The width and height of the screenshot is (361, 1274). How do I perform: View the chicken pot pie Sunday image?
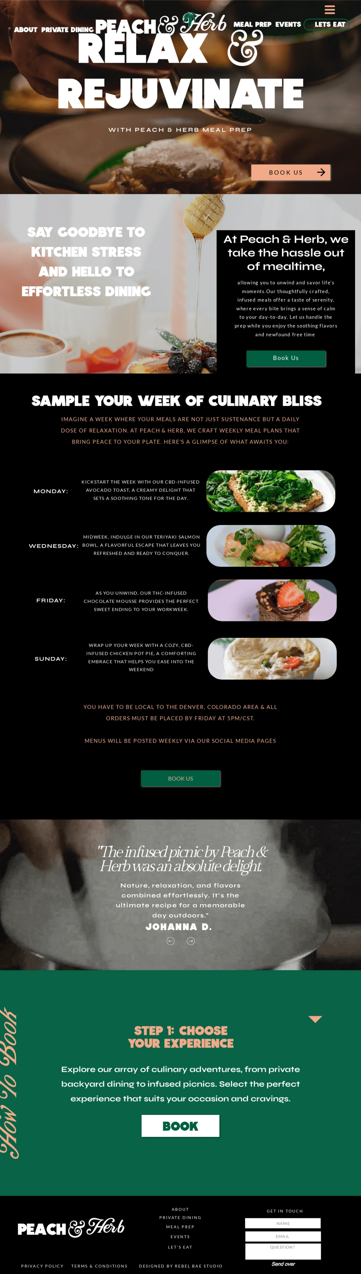(272, 659)
